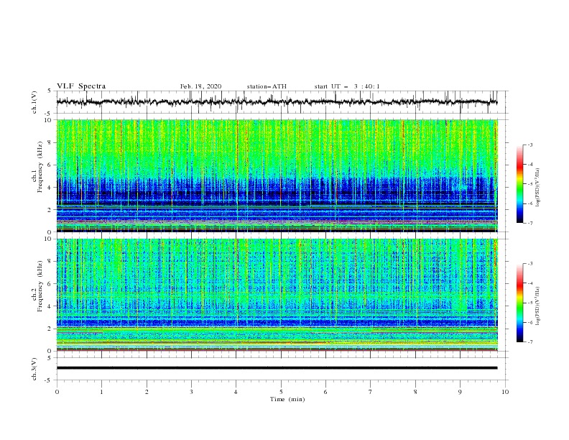Click the "10" tick on the time axis
The height and width of the screenshot is (440, 569).
[505, 392]
